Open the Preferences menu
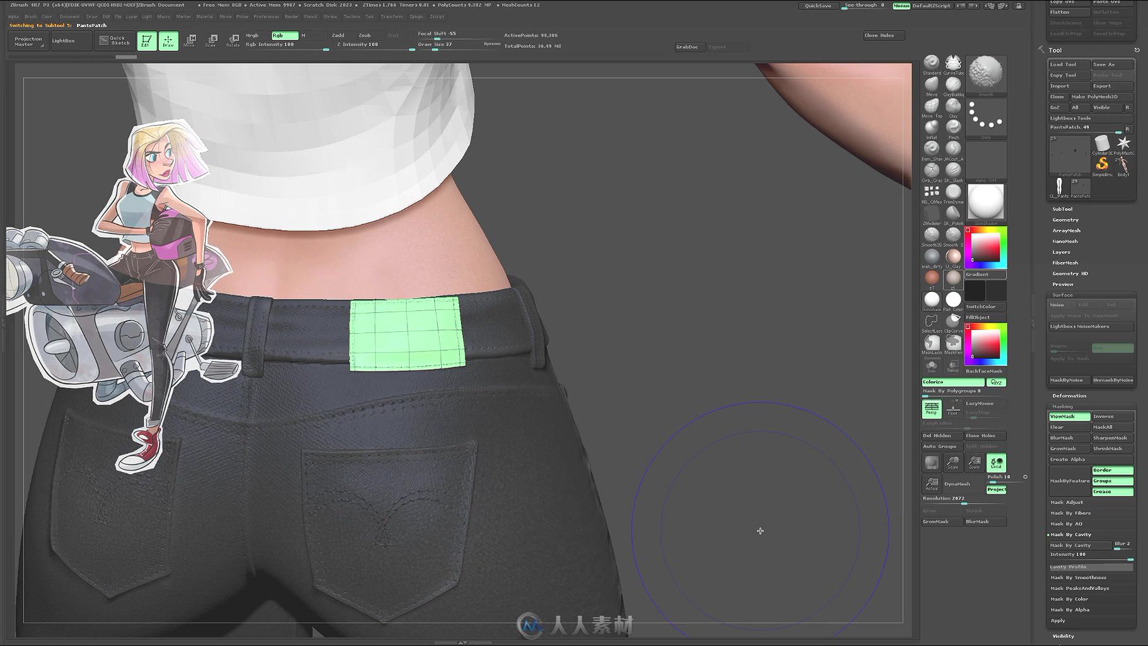The width and height of the screenshot is (1148, 646). (x=266, y=16)
